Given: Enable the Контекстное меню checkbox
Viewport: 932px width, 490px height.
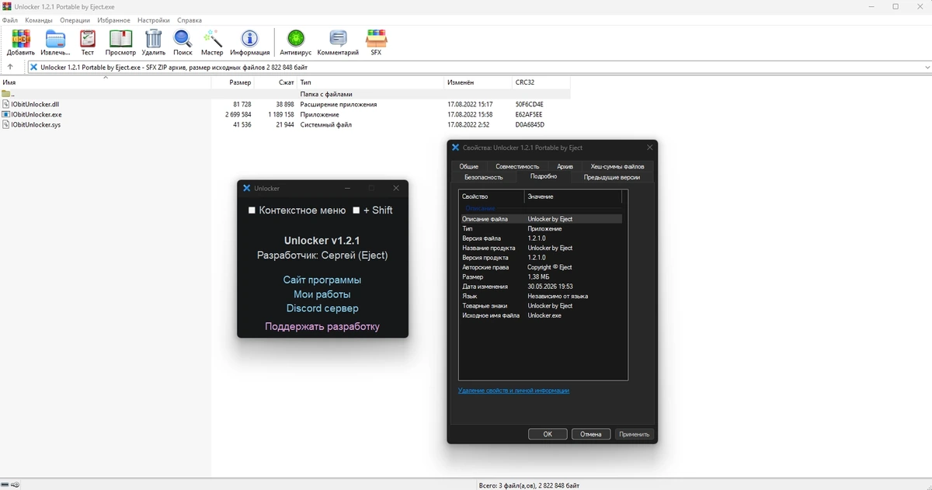Looking at the screenshot, I should click(x=252, y=210).
